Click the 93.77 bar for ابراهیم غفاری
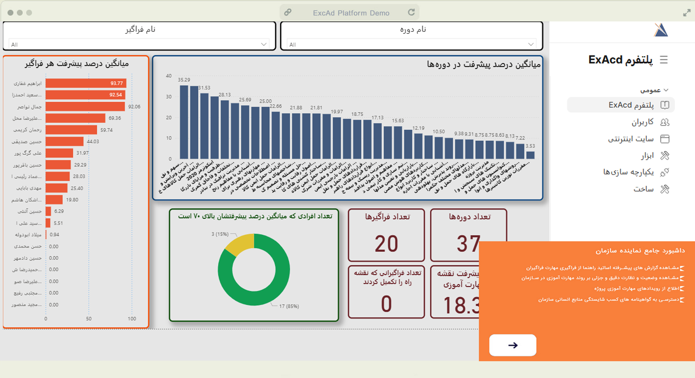The height and width of the screenshot is (378, 695). pos(86,83)
